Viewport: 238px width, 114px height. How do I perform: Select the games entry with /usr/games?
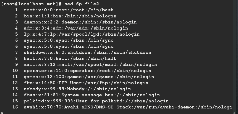coord(89,77)
